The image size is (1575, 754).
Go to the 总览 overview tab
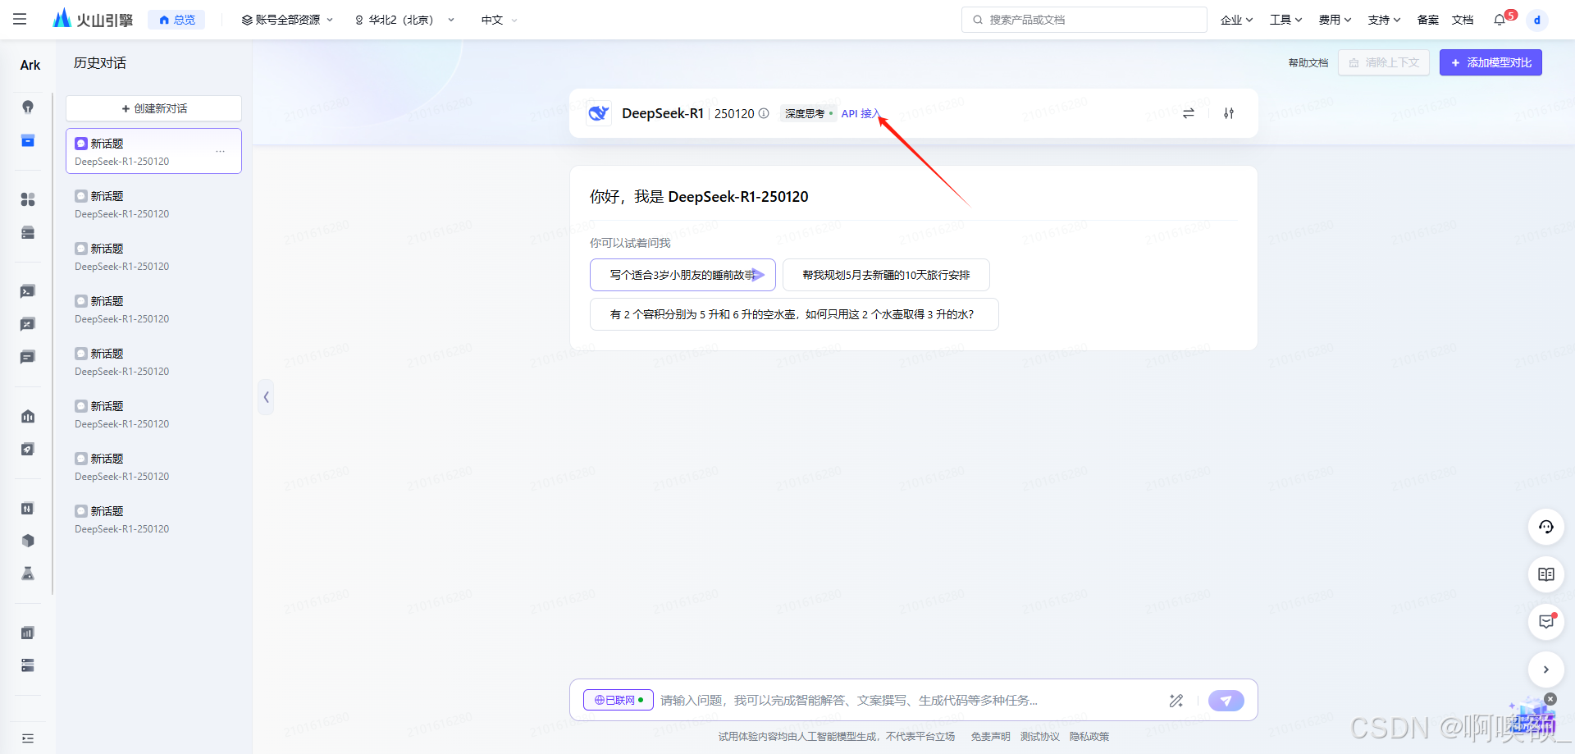pyautogui.click(x=177, y=20)
